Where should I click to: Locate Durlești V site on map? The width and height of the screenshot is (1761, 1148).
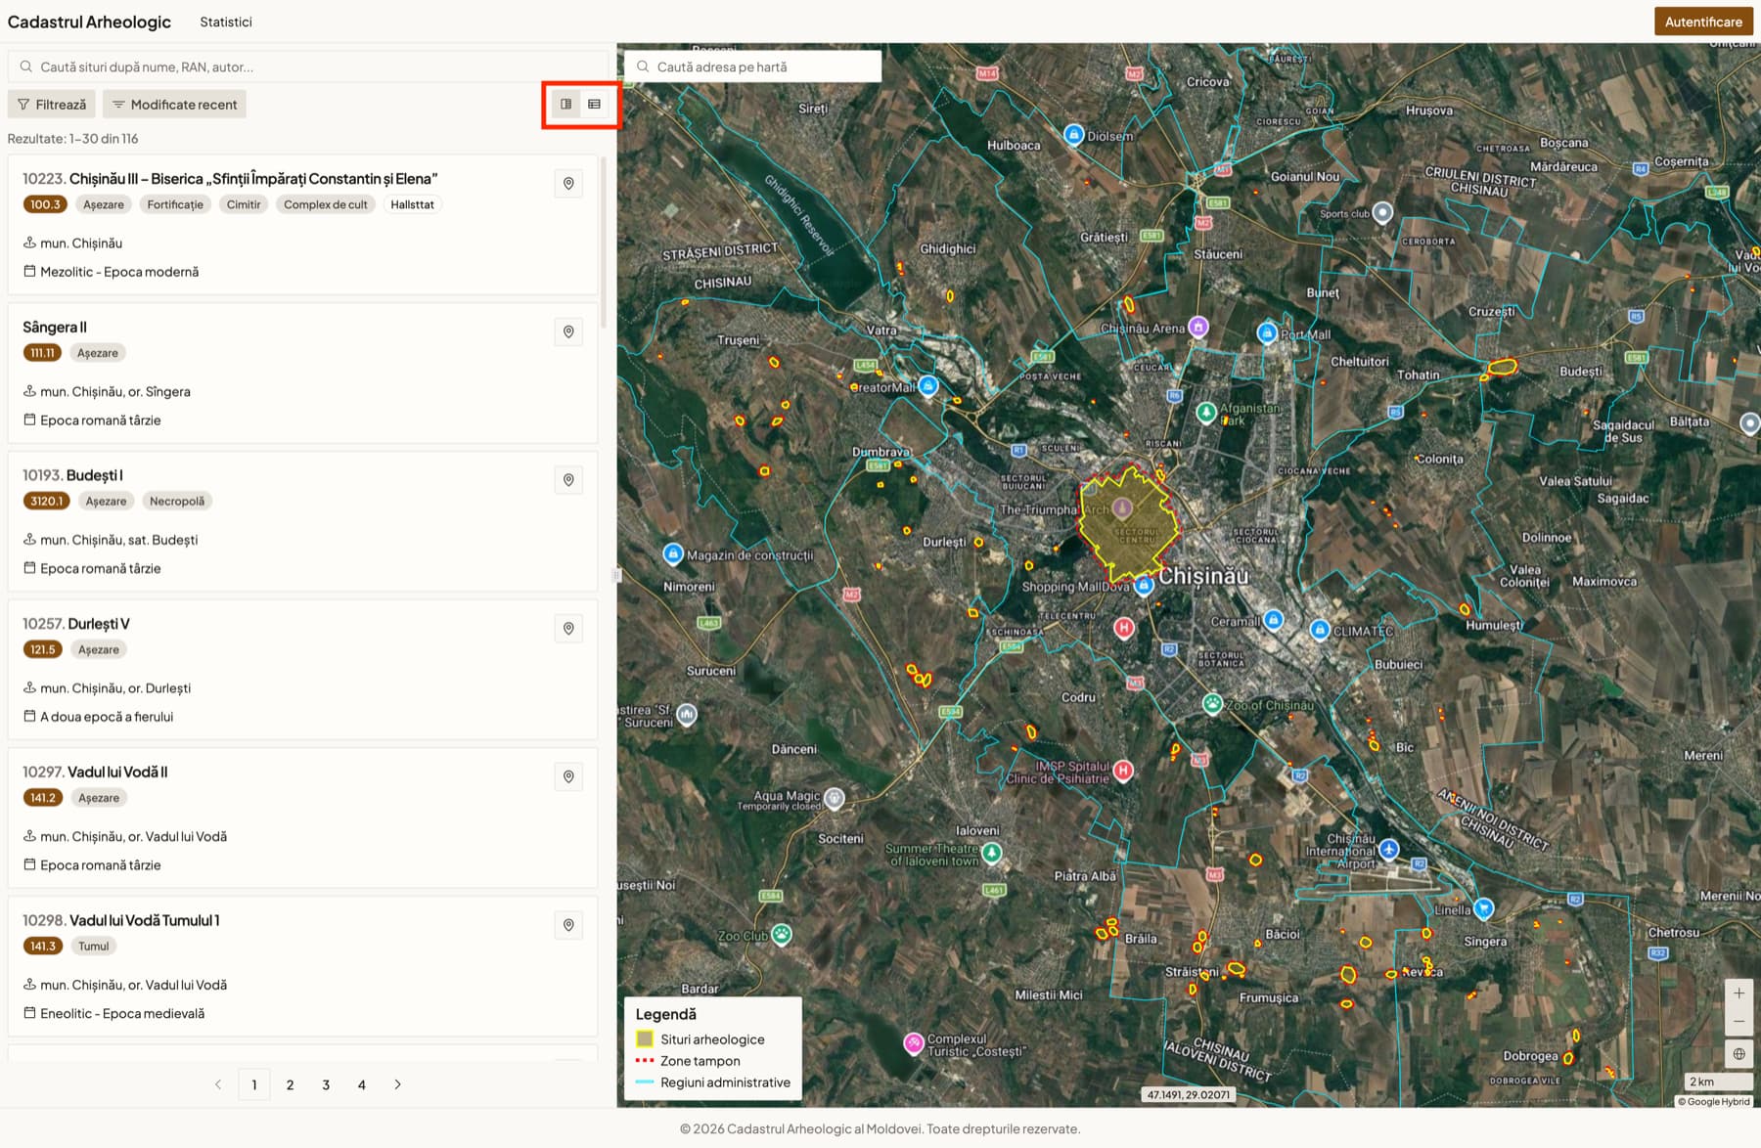tap(568, 629)
